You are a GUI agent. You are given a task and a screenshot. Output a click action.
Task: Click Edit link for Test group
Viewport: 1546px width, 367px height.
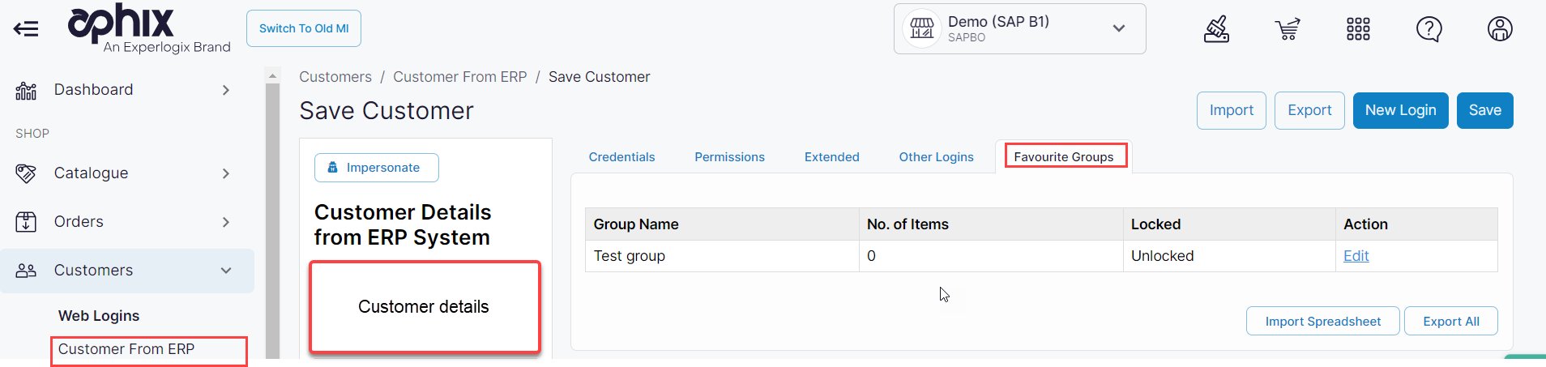[x=1356, y=256]
